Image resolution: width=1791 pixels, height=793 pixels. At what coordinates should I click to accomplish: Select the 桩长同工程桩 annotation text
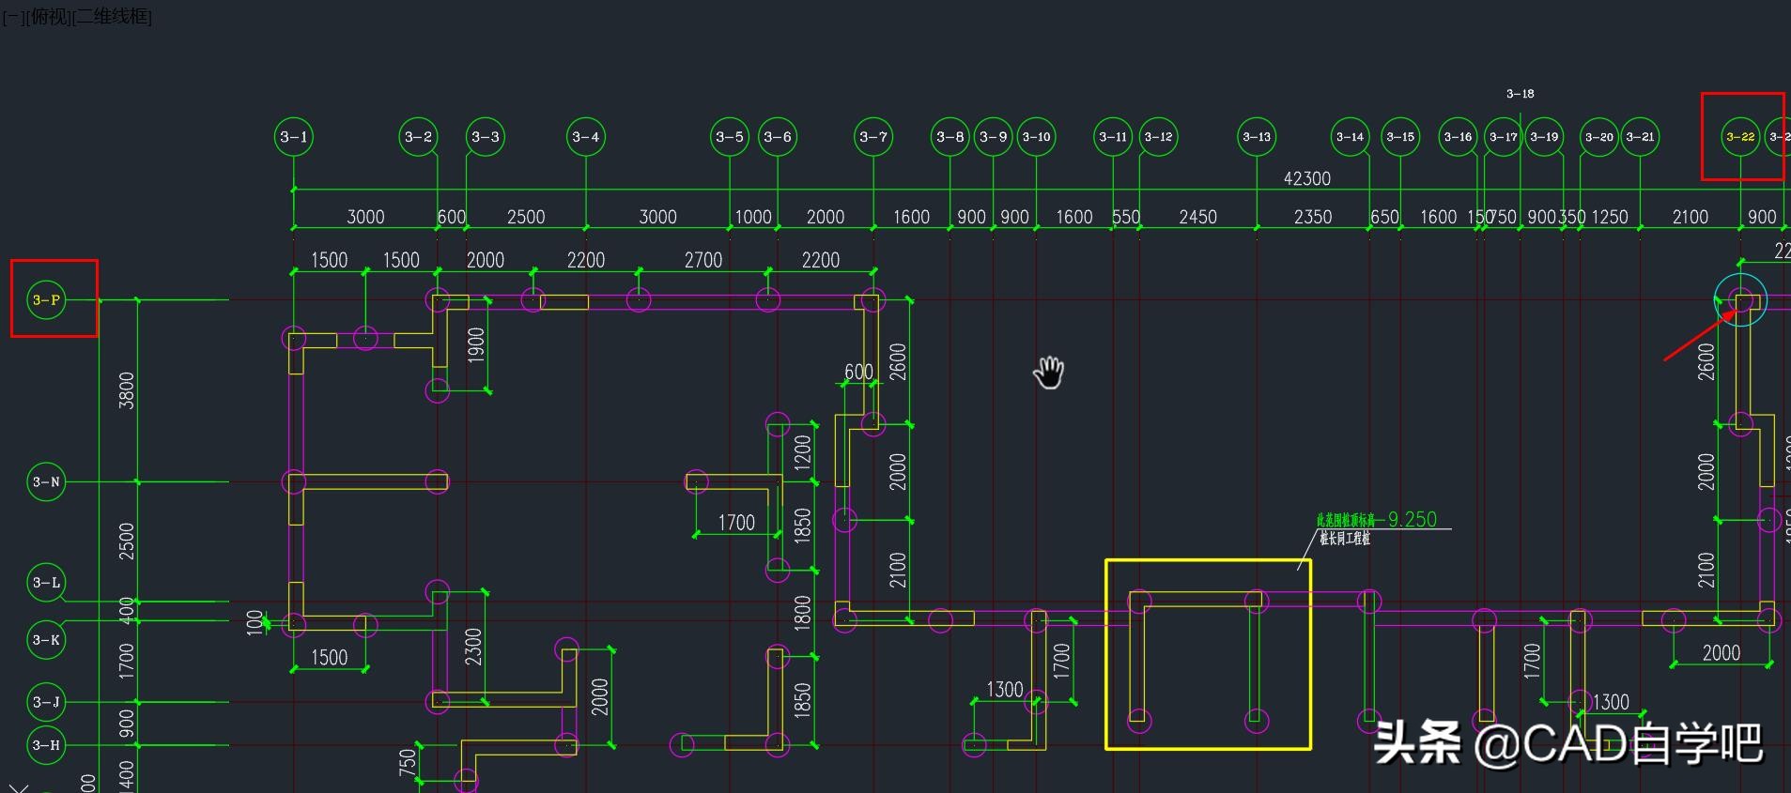pyautogui.click(x=1344, y=539)
